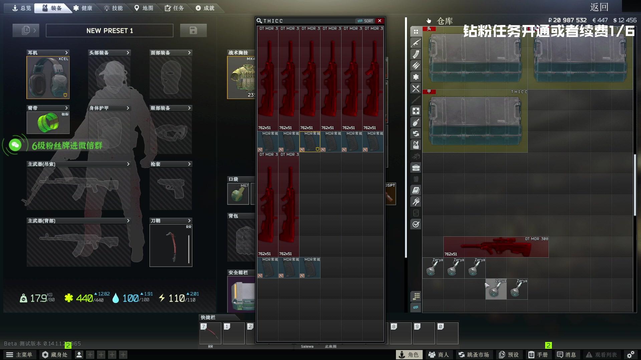
Task: Open the 成就 achievements tab
Action: [x=205, y=8]
